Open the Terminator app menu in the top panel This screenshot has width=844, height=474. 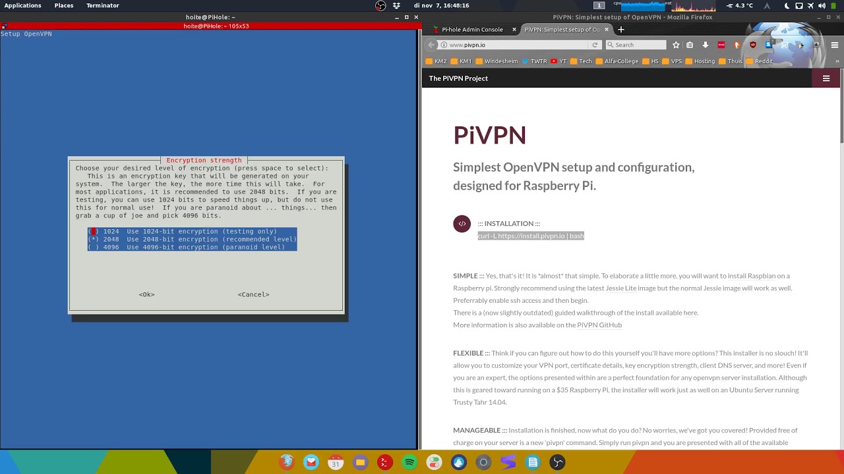click(103, 5)
